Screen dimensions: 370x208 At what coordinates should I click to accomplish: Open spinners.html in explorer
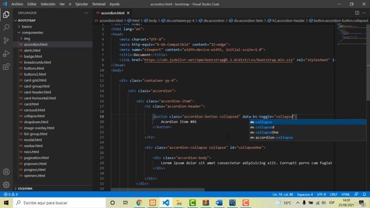click(35, 176)
